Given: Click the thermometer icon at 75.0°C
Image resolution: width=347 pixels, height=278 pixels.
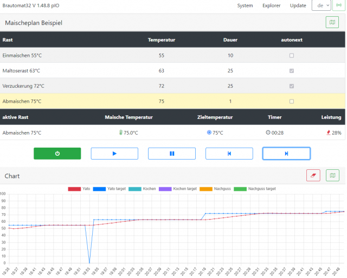Looking at the screenshot, I should tap(121, 133).
